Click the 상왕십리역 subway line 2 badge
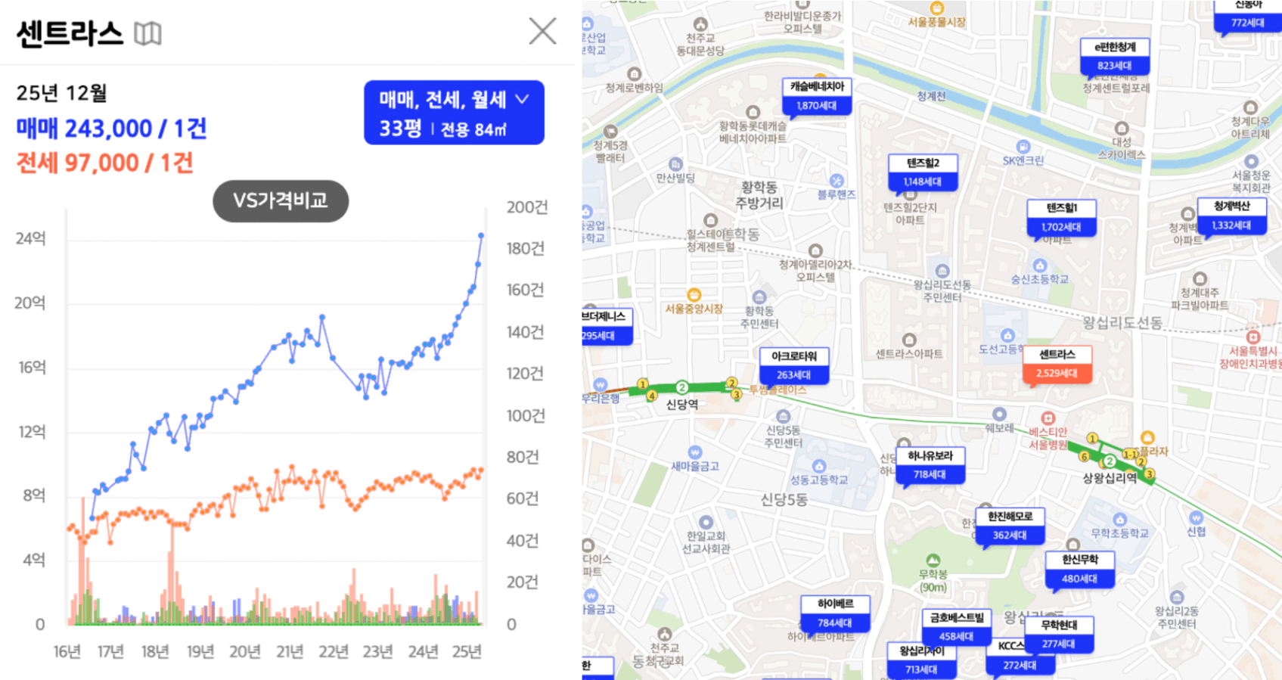The width and height of the screenshot is (1282, 680). (x=1110, y=461)
